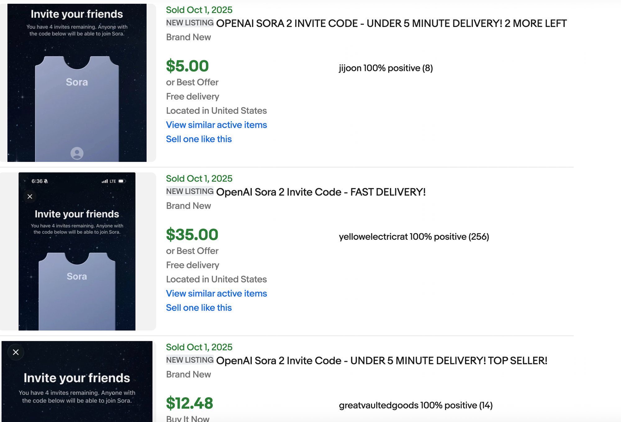The height and width of the screenshot is (422, 621).
Task: Dismiss the second listing's image via its X icon
Action: click(30, 196)
